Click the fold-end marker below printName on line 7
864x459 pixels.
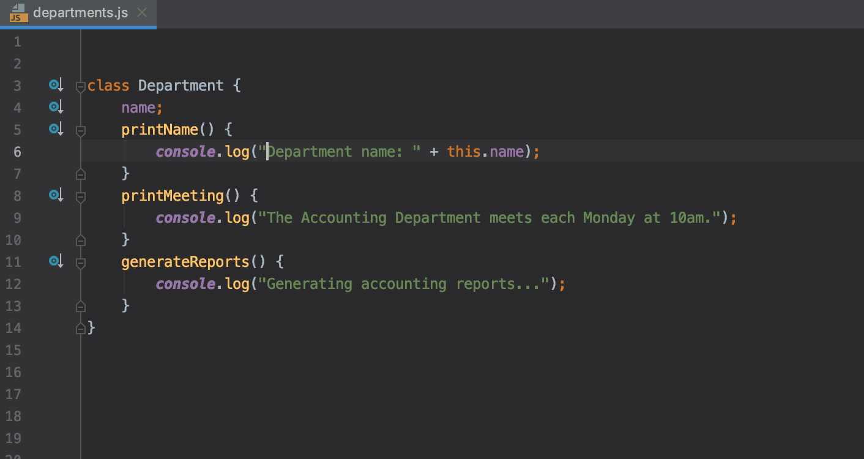pos(80,174)
